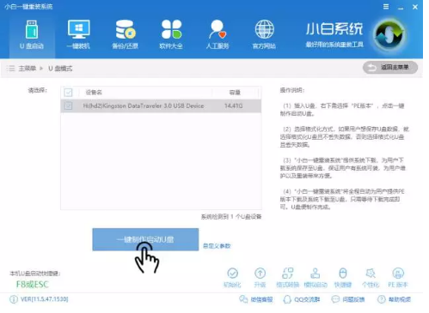The image size is (429, 313).
Task: Open the 人工服务 tab
Action: (218, 35)
